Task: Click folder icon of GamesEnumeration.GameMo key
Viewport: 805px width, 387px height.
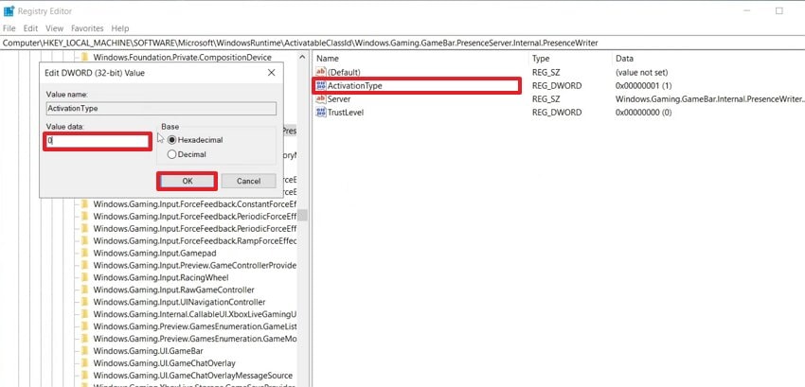Action: (84, 339)
